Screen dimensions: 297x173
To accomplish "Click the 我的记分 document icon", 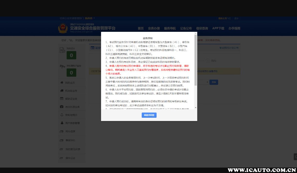I will click(x=62, y=50).
